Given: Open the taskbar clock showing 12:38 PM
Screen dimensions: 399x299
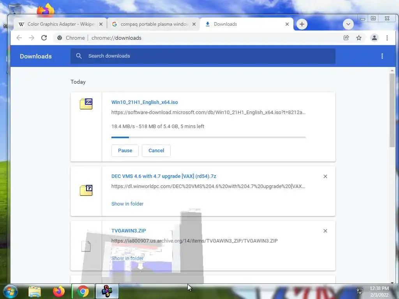Looking at the screenshot, I should click(379, 292).
